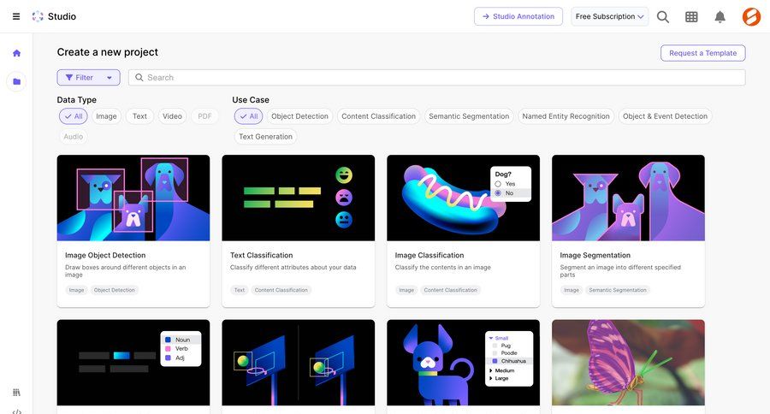Screen dimensions: 770x414
Task: Focus the template Search field
Action: click(x=436, y=78)
